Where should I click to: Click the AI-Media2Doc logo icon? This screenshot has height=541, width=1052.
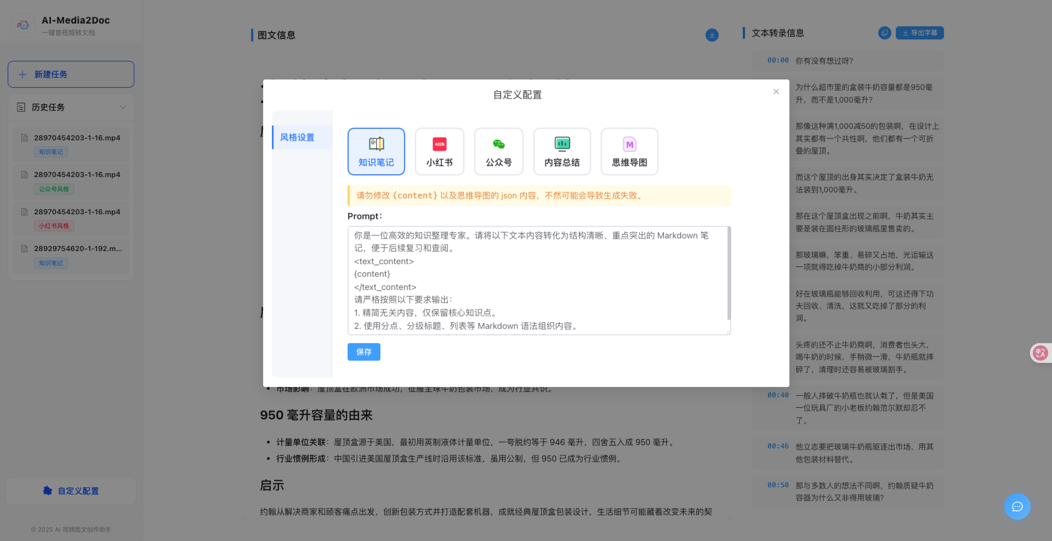pos(22,25)
